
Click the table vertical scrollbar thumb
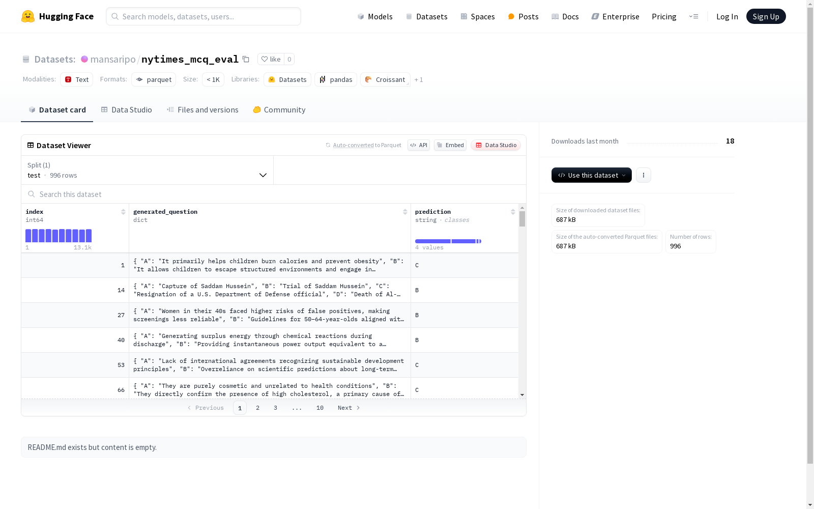click(x=522, y=219)
